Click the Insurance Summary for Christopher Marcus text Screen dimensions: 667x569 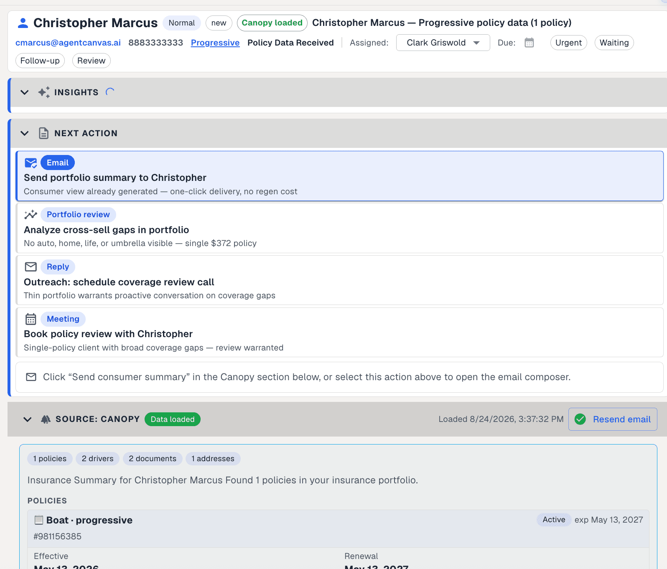[x=222, y=480]
